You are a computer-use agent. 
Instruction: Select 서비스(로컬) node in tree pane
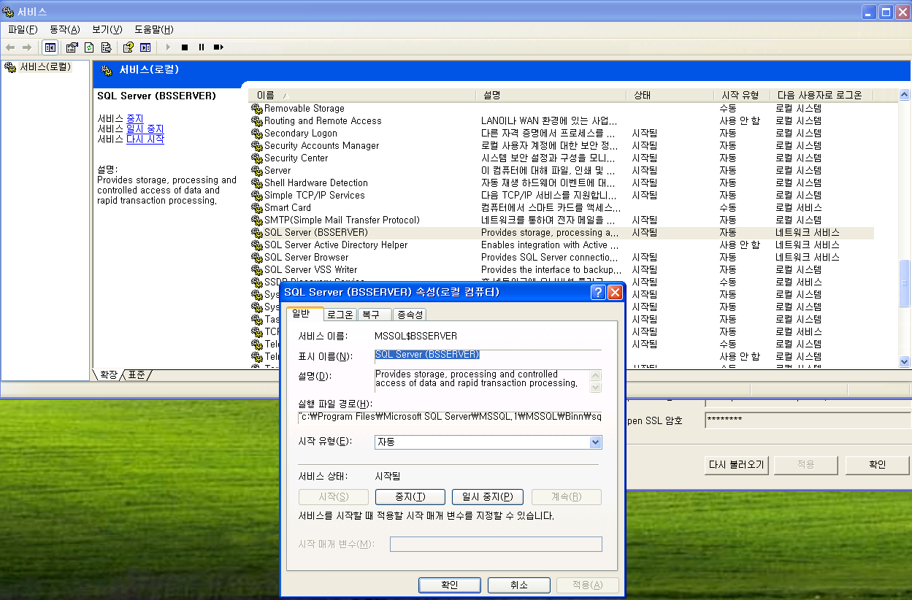pyautogui.click(x=45, y=67)
